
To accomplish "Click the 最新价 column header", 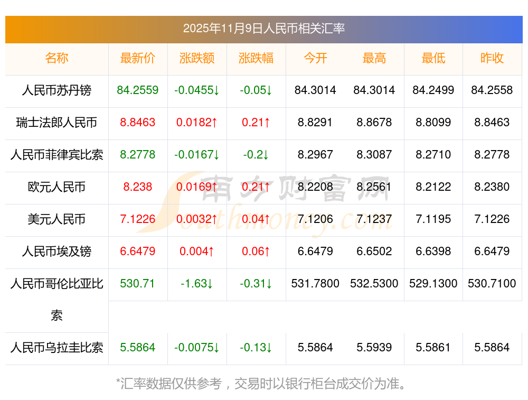I will [138, 58].
